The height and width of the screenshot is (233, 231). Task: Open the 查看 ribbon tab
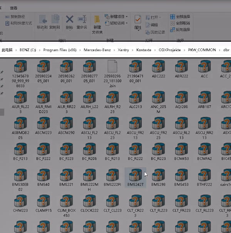13,8
